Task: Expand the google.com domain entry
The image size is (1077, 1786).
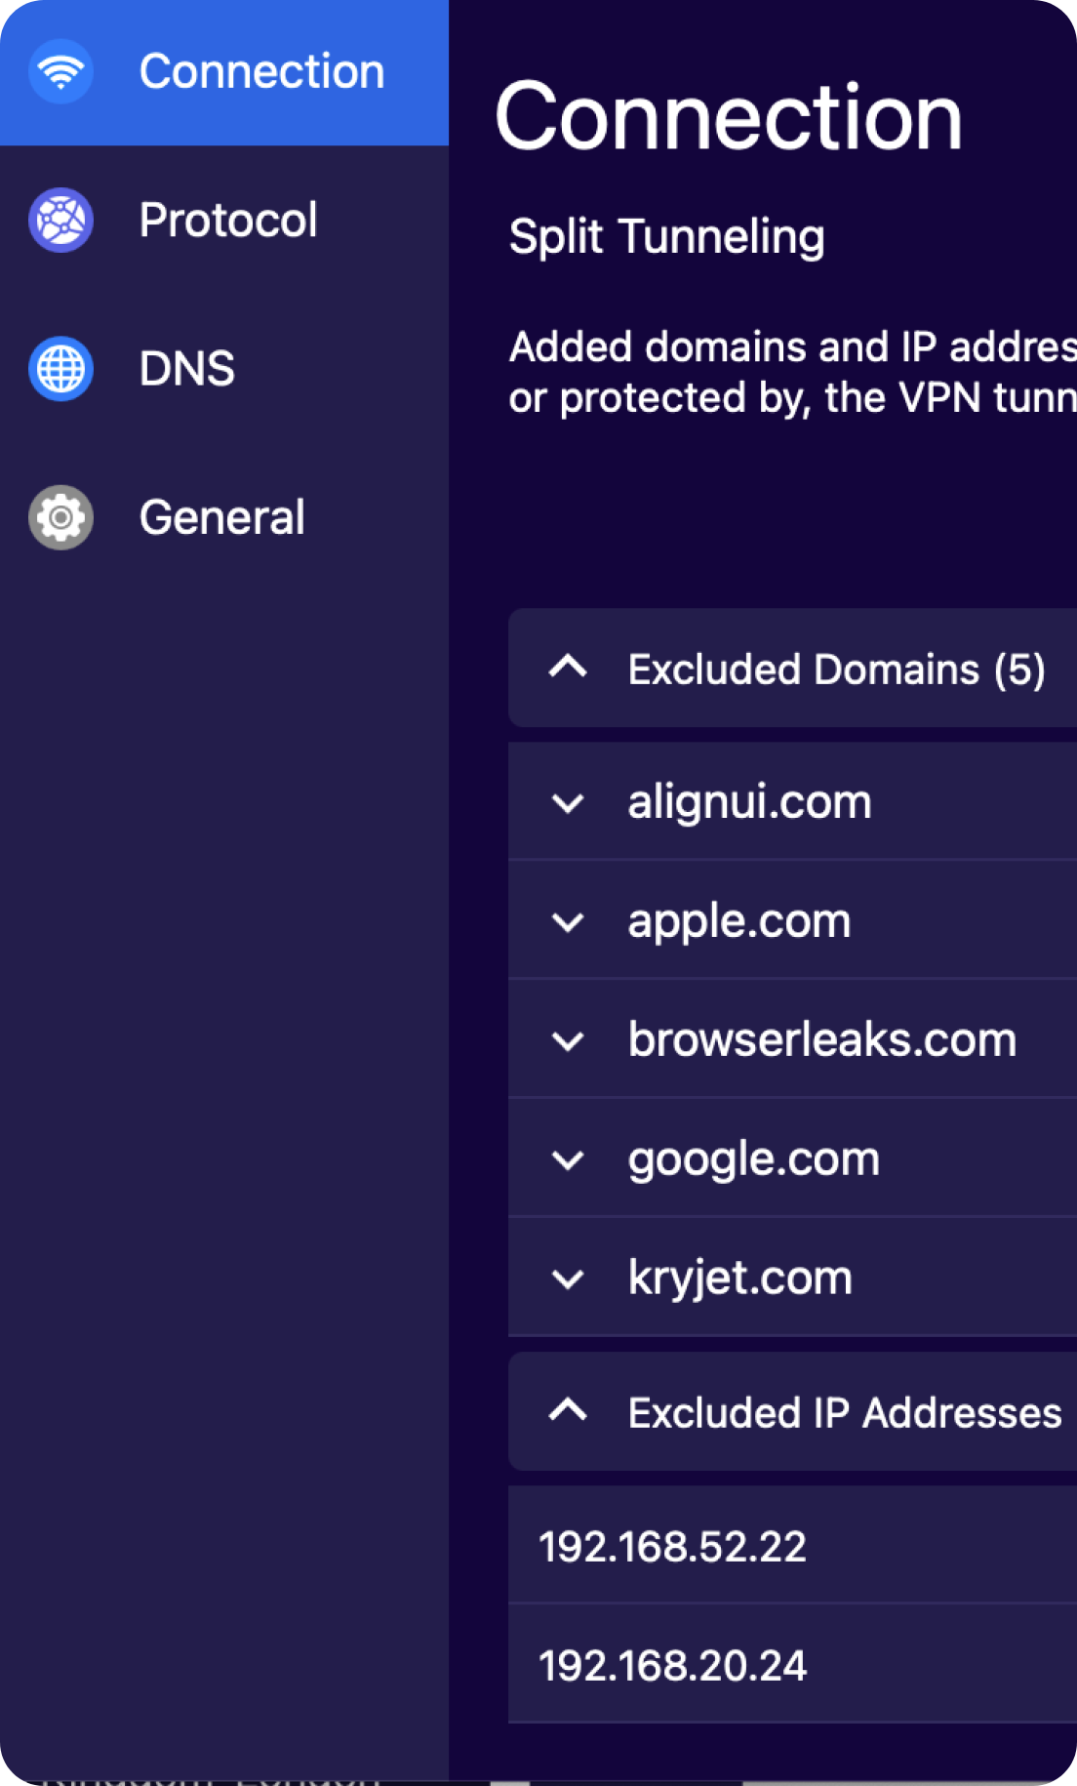Action: coord(569,1158)
